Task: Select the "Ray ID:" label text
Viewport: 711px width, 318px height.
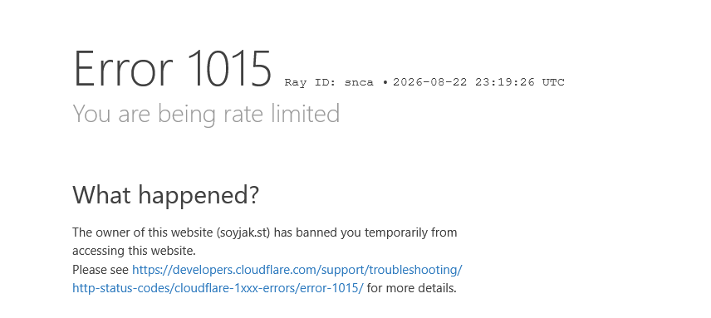Action: 311,82
